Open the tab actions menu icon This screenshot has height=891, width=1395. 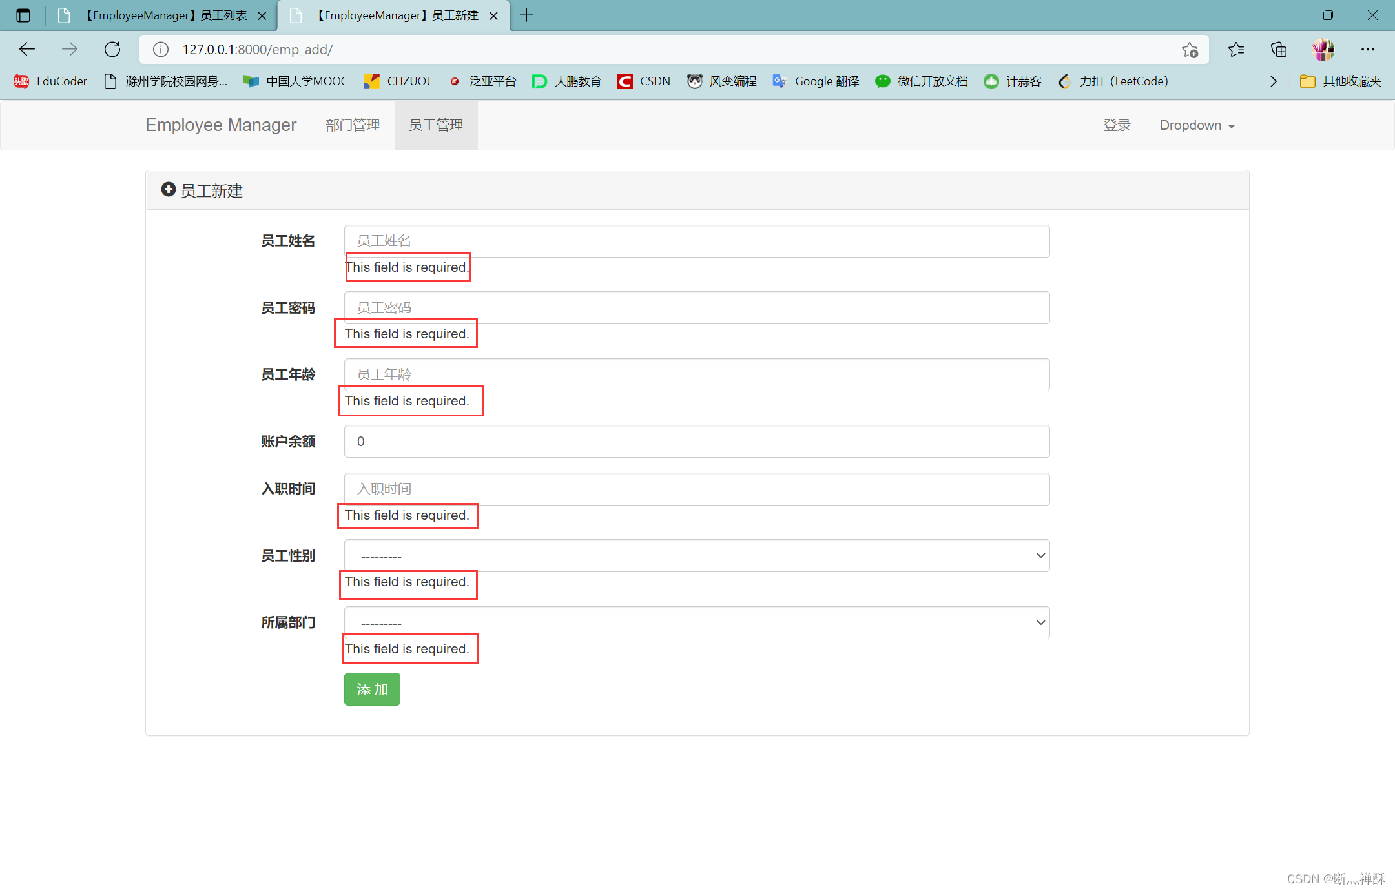click(23, 15)
